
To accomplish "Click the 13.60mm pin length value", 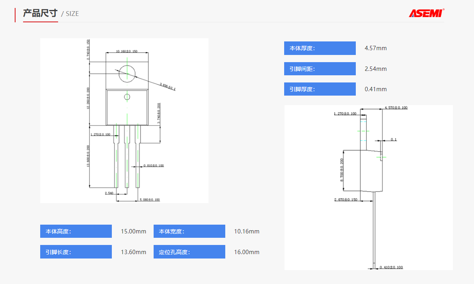I will pos(133,252).
